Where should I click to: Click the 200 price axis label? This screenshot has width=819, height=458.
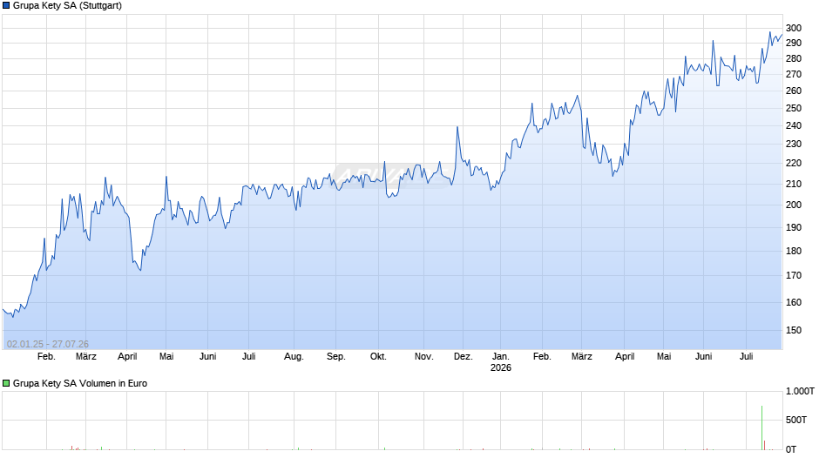(x=794, y=205)
